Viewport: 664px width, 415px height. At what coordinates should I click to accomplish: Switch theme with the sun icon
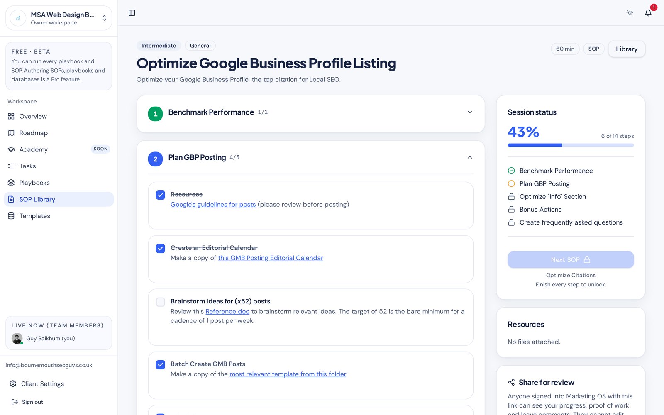pyautogui.click(x=630, y=13)
